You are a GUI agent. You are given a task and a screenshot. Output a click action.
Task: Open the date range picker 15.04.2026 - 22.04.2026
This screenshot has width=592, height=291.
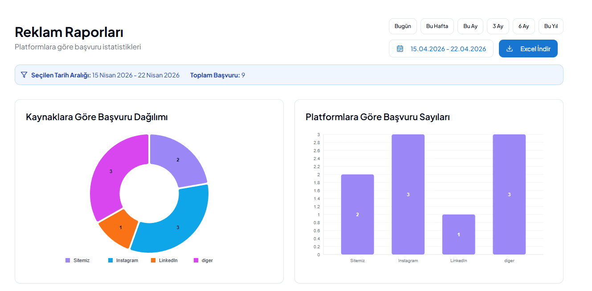[x=441, y=48]
